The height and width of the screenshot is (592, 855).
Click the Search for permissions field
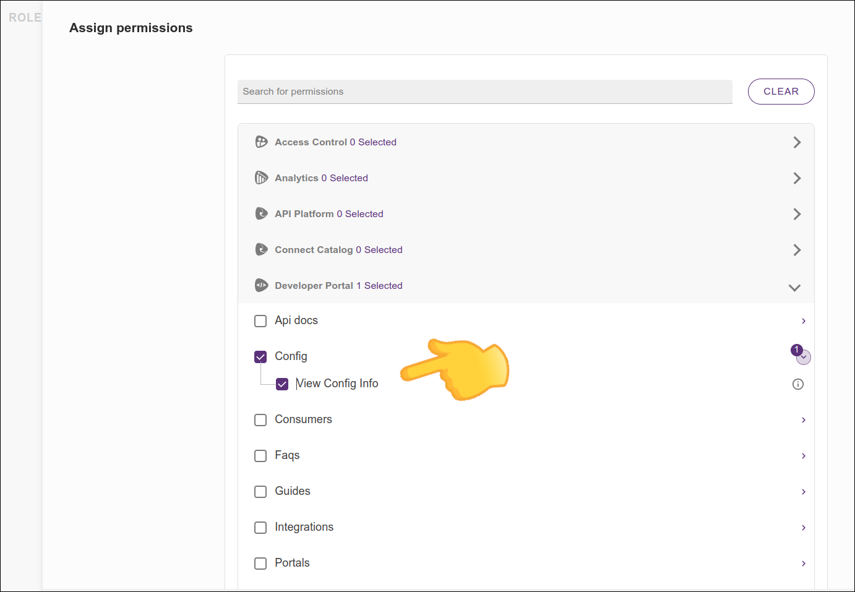[484, 92]
